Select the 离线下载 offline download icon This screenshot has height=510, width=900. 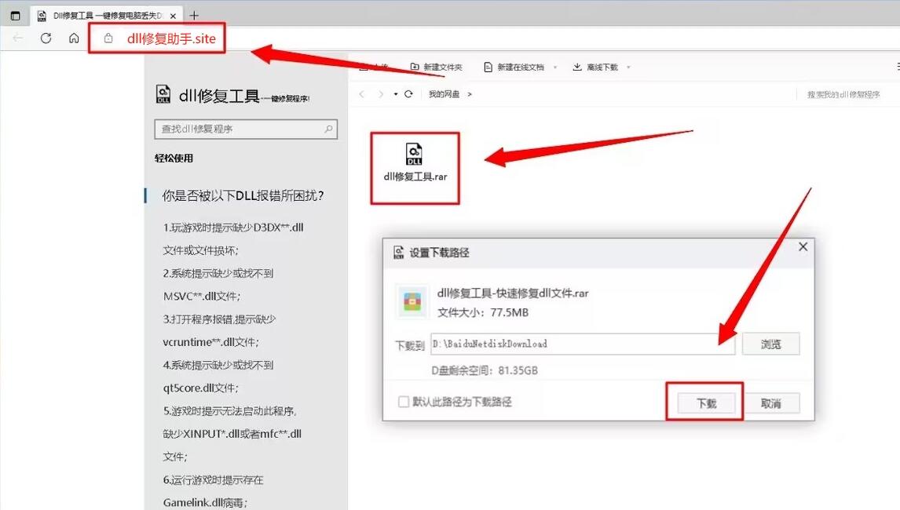tap(577, 66)
